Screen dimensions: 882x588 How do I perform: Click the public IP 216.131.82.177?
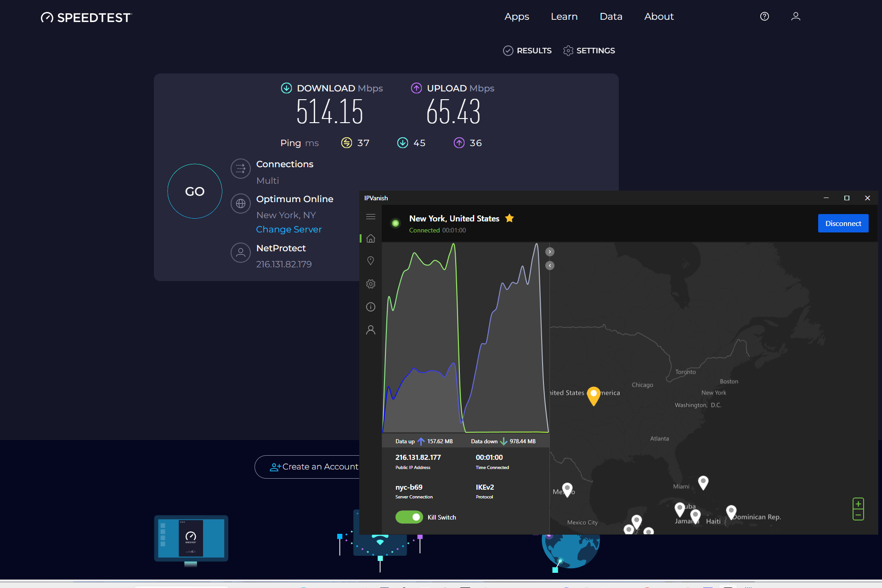coord(418,458)
